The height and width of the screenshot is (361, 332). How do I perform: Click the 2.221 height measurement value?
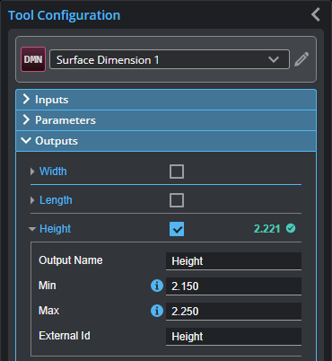pyautogui.click(x=266, y=229)
